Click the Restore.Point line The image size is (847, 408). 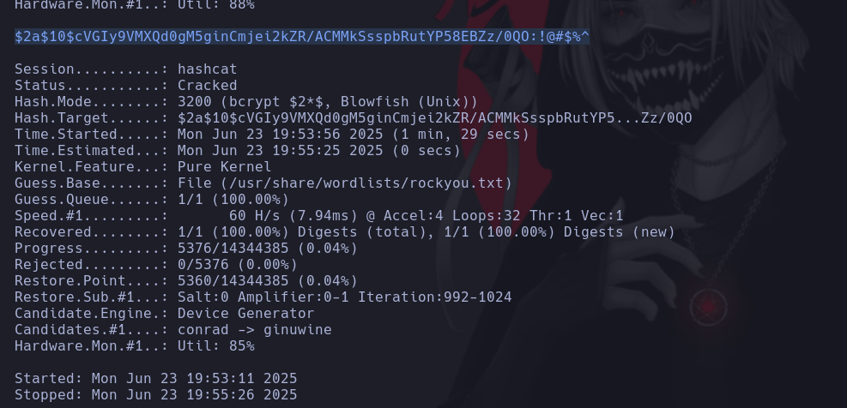click(x=185, y=281)
